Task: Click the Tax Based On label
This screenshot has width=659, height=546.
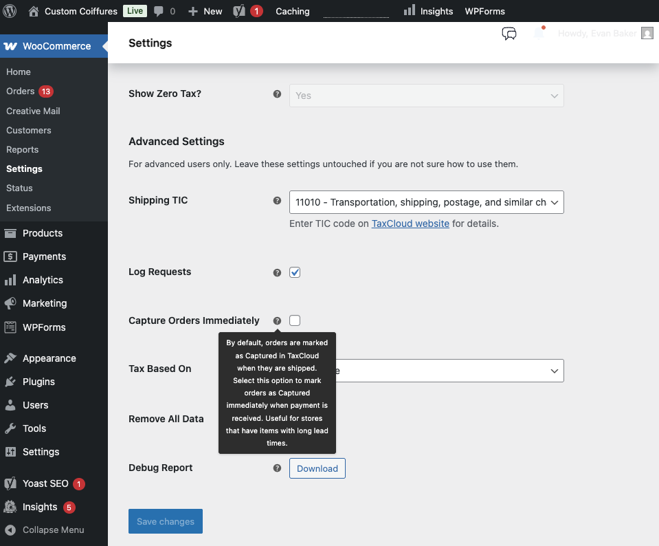Action: pyautogui.click(x=159, y=369)
